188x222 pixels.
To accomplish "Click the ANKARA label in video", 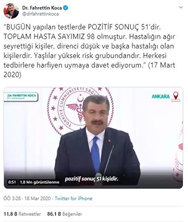I will click(161, 96).
